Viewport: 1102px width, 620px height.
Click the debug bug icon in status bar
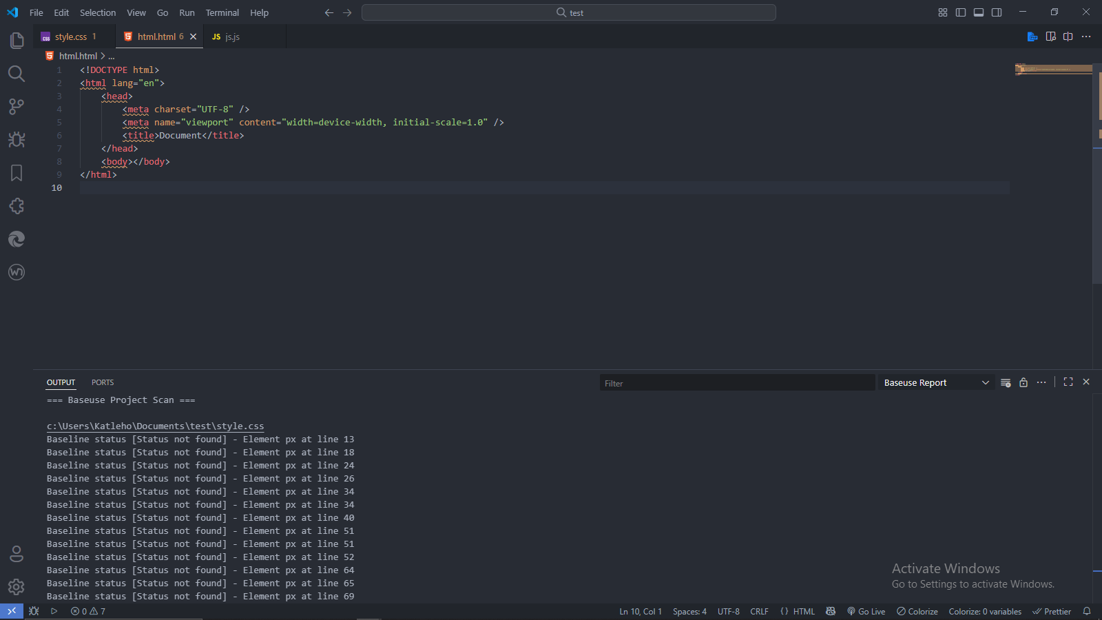pyautogui.click(x=34, y=611)
